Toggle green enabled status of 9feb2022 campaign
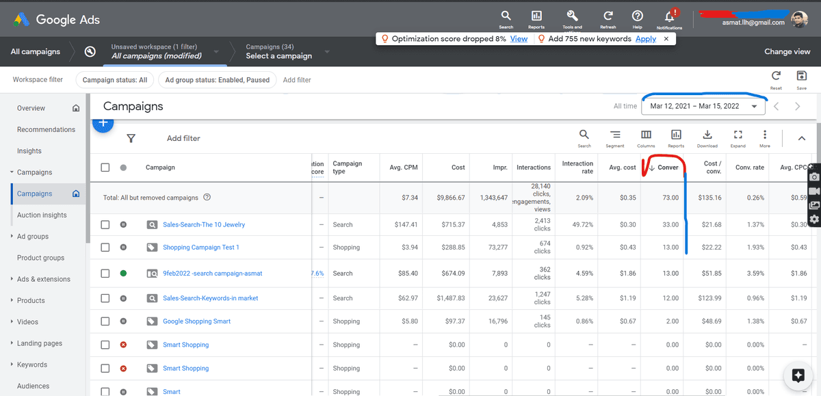The width and height of the screenshot is (821, 396). (123, 273)
